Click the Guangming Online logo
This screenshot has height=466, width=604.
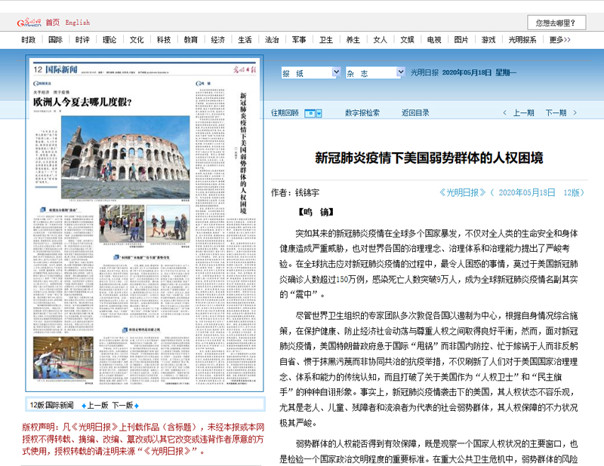29,23
